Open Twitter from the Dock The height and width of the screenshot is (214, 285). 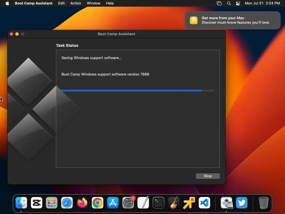[x=242, y=203]
